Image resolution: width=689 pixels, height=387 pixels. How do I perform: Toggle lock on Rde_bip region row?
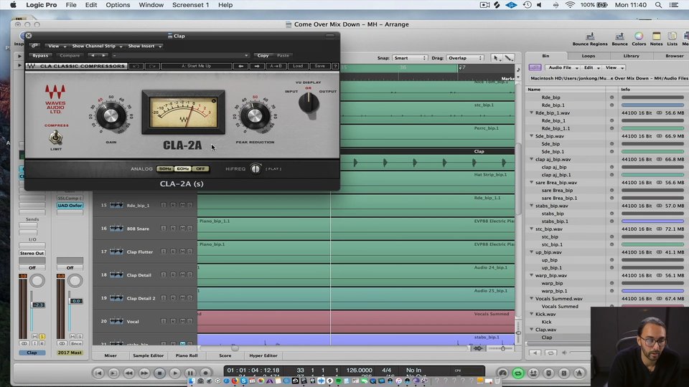pos(611,97)
